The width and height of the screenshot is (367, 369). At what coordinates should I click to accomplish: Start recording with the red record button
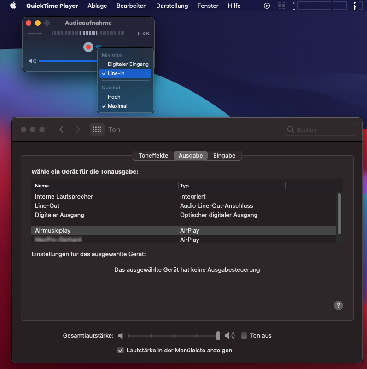pos(88,47)
